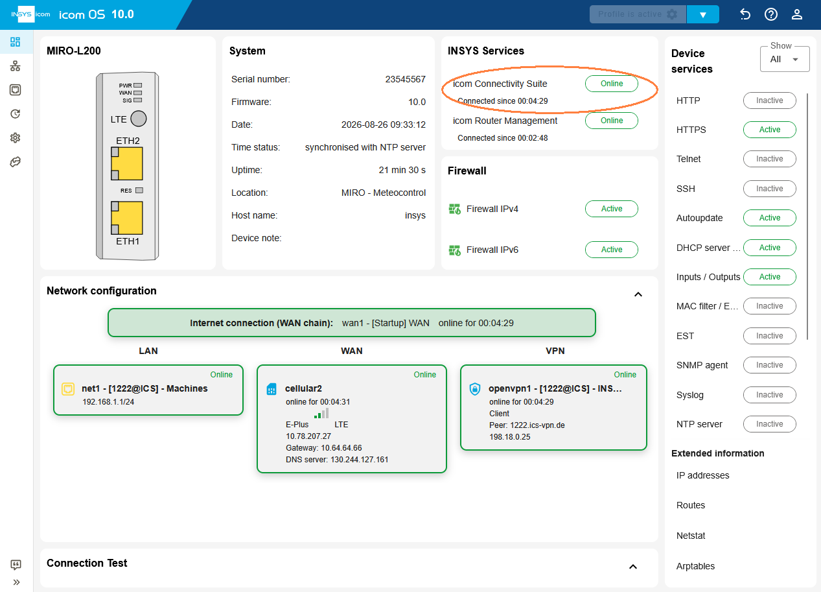Viewport: 821px width, 592px height.
Task: Click the Syslog Inactive status chip
Action: click(769, 395)
